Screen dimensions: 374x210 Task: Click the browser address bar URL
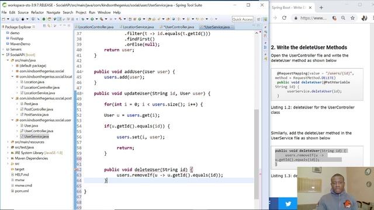click(313, 18)
